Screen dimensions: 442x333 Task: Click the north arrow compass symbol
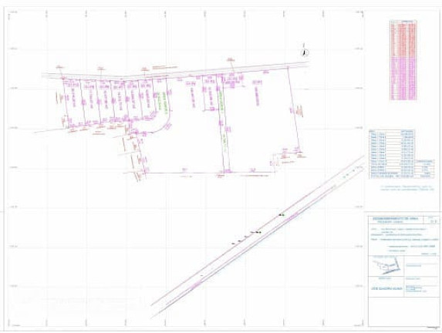tap(305, 52)
